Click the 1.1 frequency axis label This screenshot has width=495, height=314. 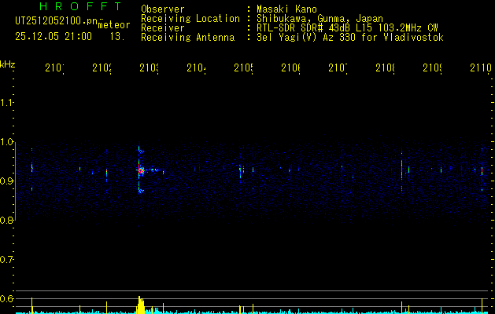tap(6, 102)
